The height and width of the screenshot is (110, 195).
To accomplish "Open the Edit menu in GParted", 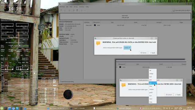I will (67, 7).
